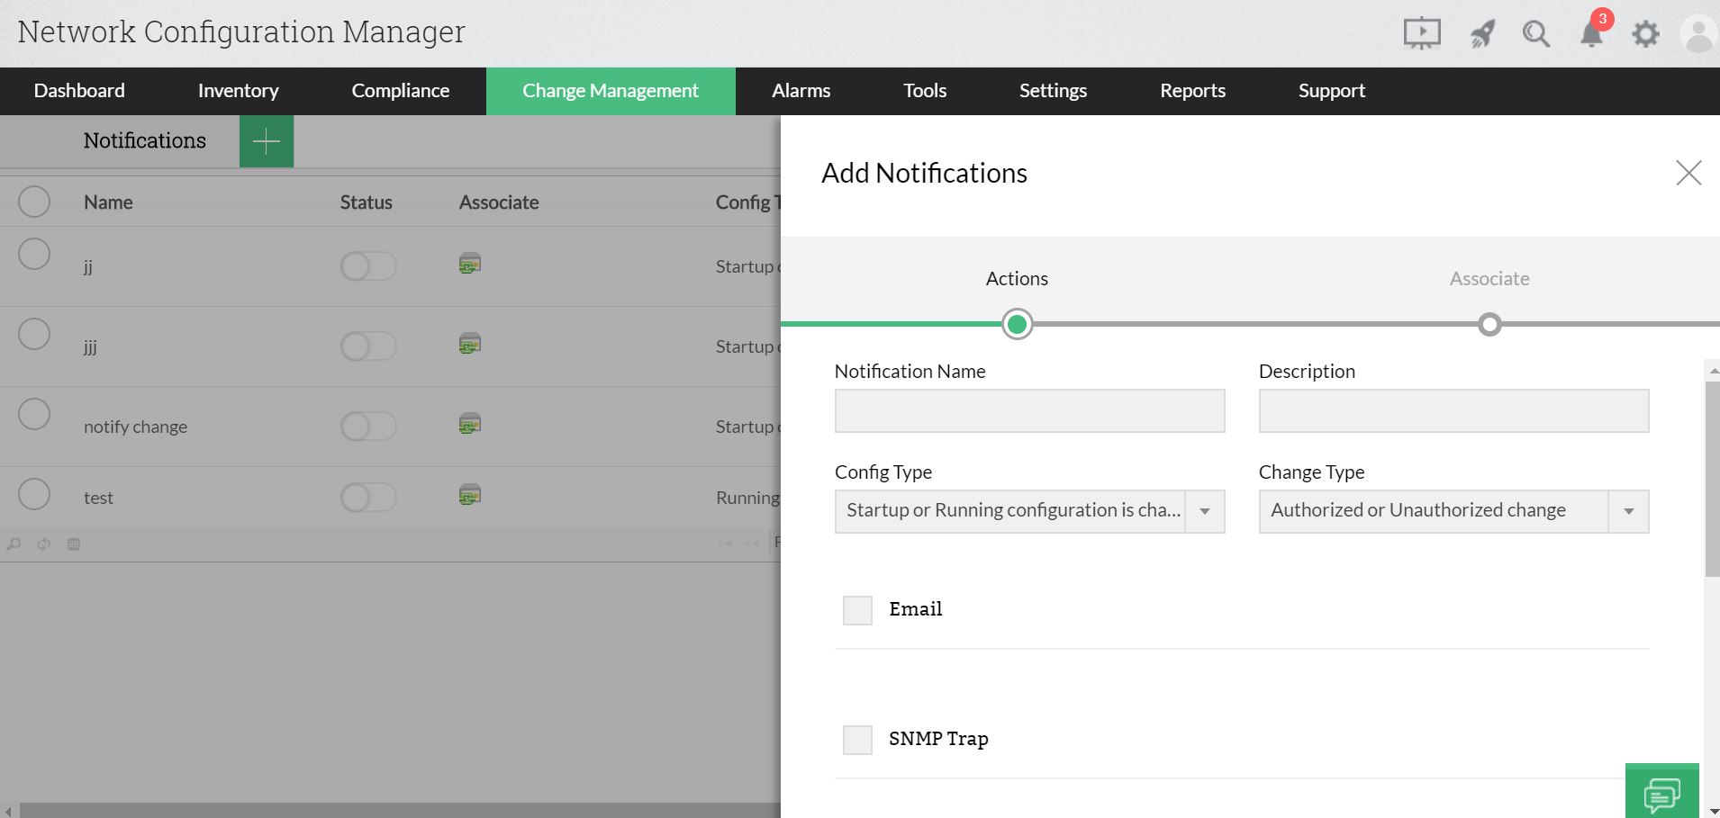Image resolution: width=1720 pixels, height=818 pixels.
Task: Select the radio button beside test
Action: click(34, 494)
